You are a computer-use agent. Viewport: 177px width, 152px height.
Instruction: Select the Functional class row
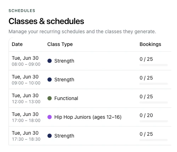pyautogui.click(x=90, y=98)
